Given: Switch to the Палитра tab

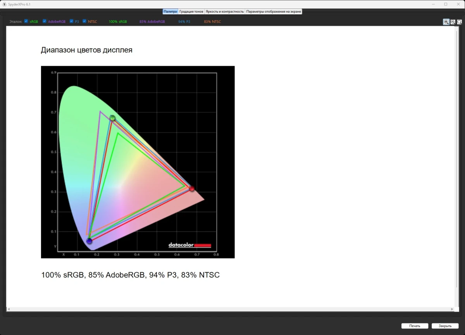Looking at the screenshot, I should click(170, 12).
